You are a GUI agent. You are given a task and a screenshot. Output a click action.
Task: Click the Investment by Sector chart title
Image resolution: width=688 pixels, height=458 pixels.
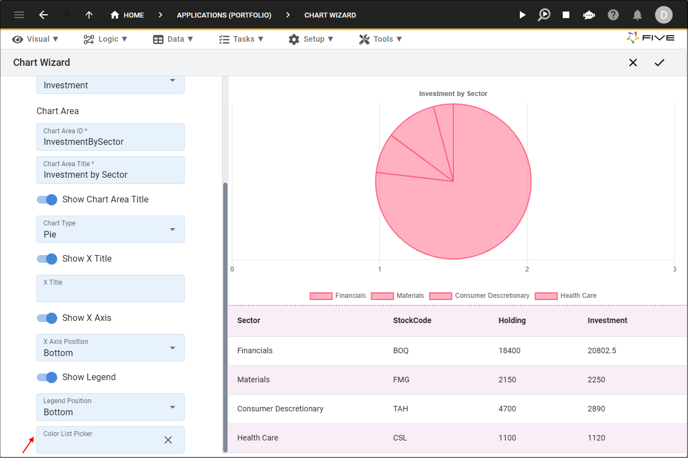click(x=453, y=94)
